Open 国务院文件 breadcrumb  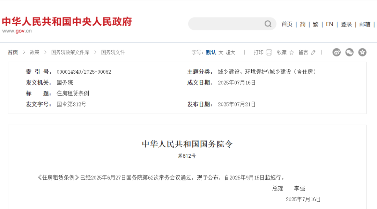113,52
